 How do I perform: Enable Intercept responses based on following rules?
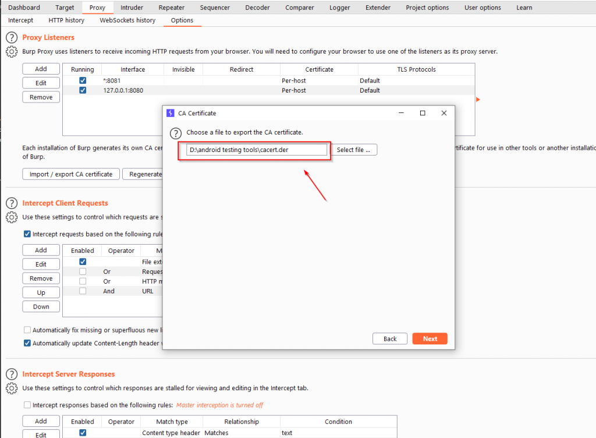(x=27, y=405)
